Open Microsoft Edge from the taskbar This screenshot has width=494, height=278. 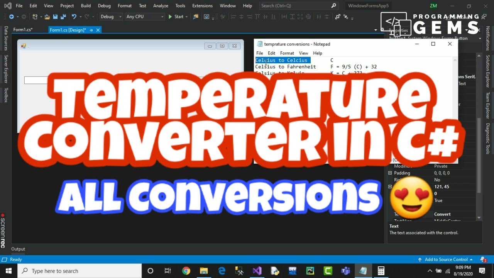pos(222,271)
